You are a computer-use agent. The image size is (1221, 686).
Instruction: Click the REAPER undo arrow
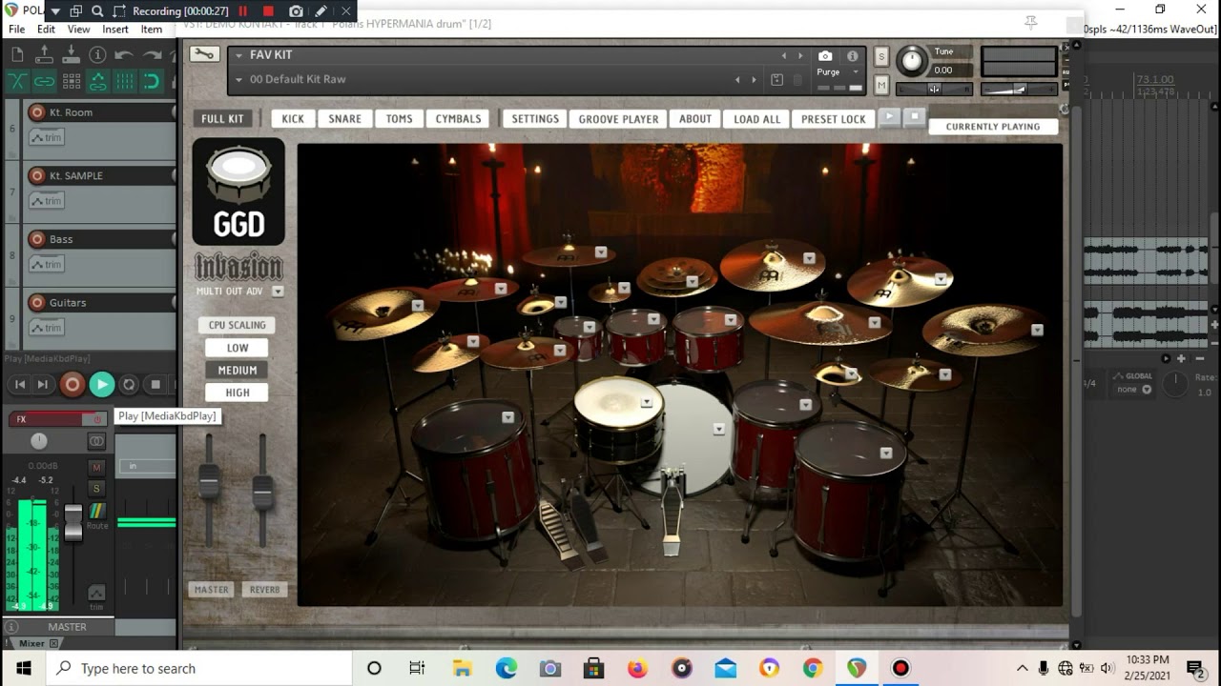tap(124, 55)
